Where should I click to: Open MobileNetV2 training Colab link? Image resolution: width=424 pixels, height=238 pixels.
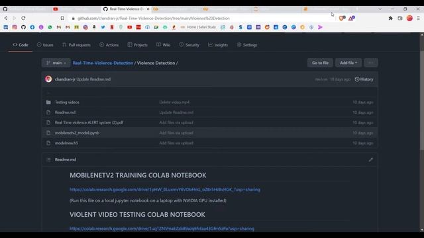[165, 190]
